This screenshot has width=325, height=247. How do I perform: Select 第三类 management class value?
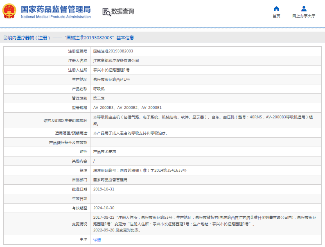(x=99, y=98)
